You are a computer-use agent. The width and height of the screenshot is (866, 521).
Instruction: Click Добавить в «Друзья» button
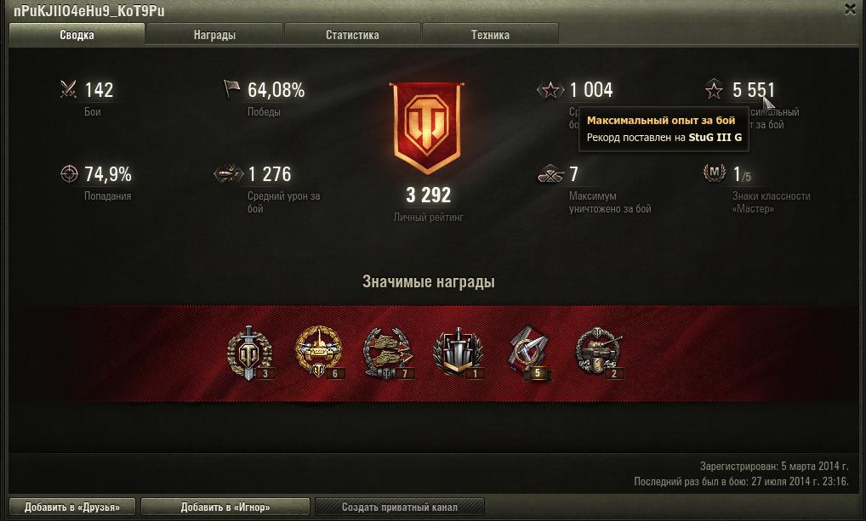point(72,507)
